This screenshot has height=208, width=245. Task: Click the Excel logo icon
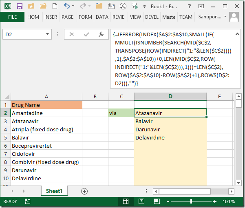click(8, 6)
